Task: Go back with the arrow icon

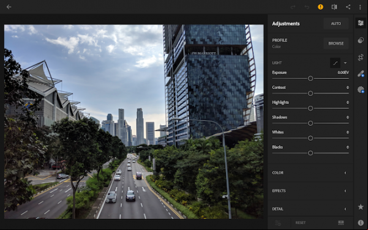Action: (x=9, y=7)
